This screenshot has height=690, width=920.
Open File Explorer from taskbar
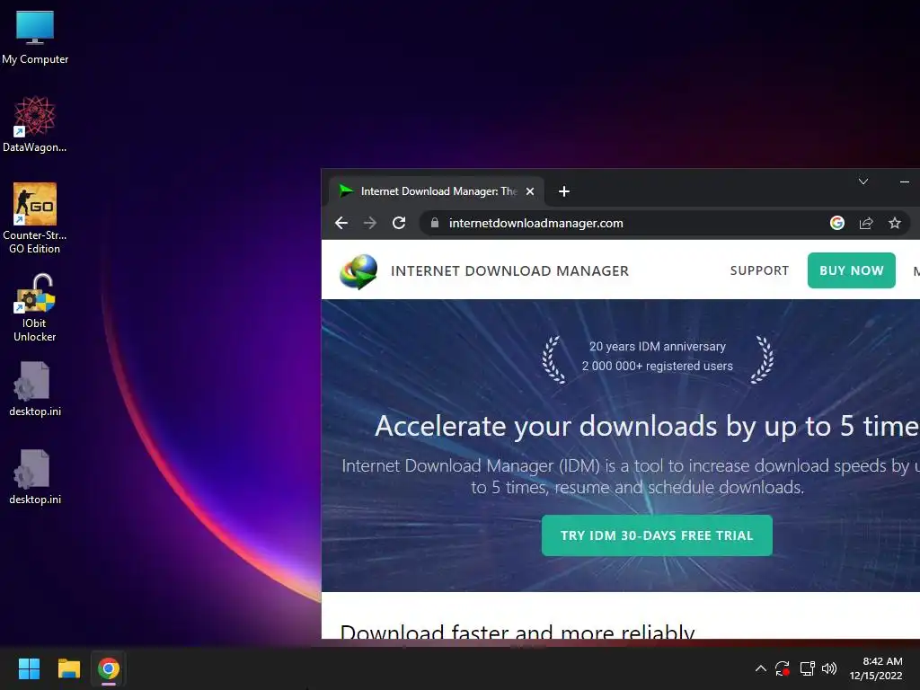pos(68,668)
